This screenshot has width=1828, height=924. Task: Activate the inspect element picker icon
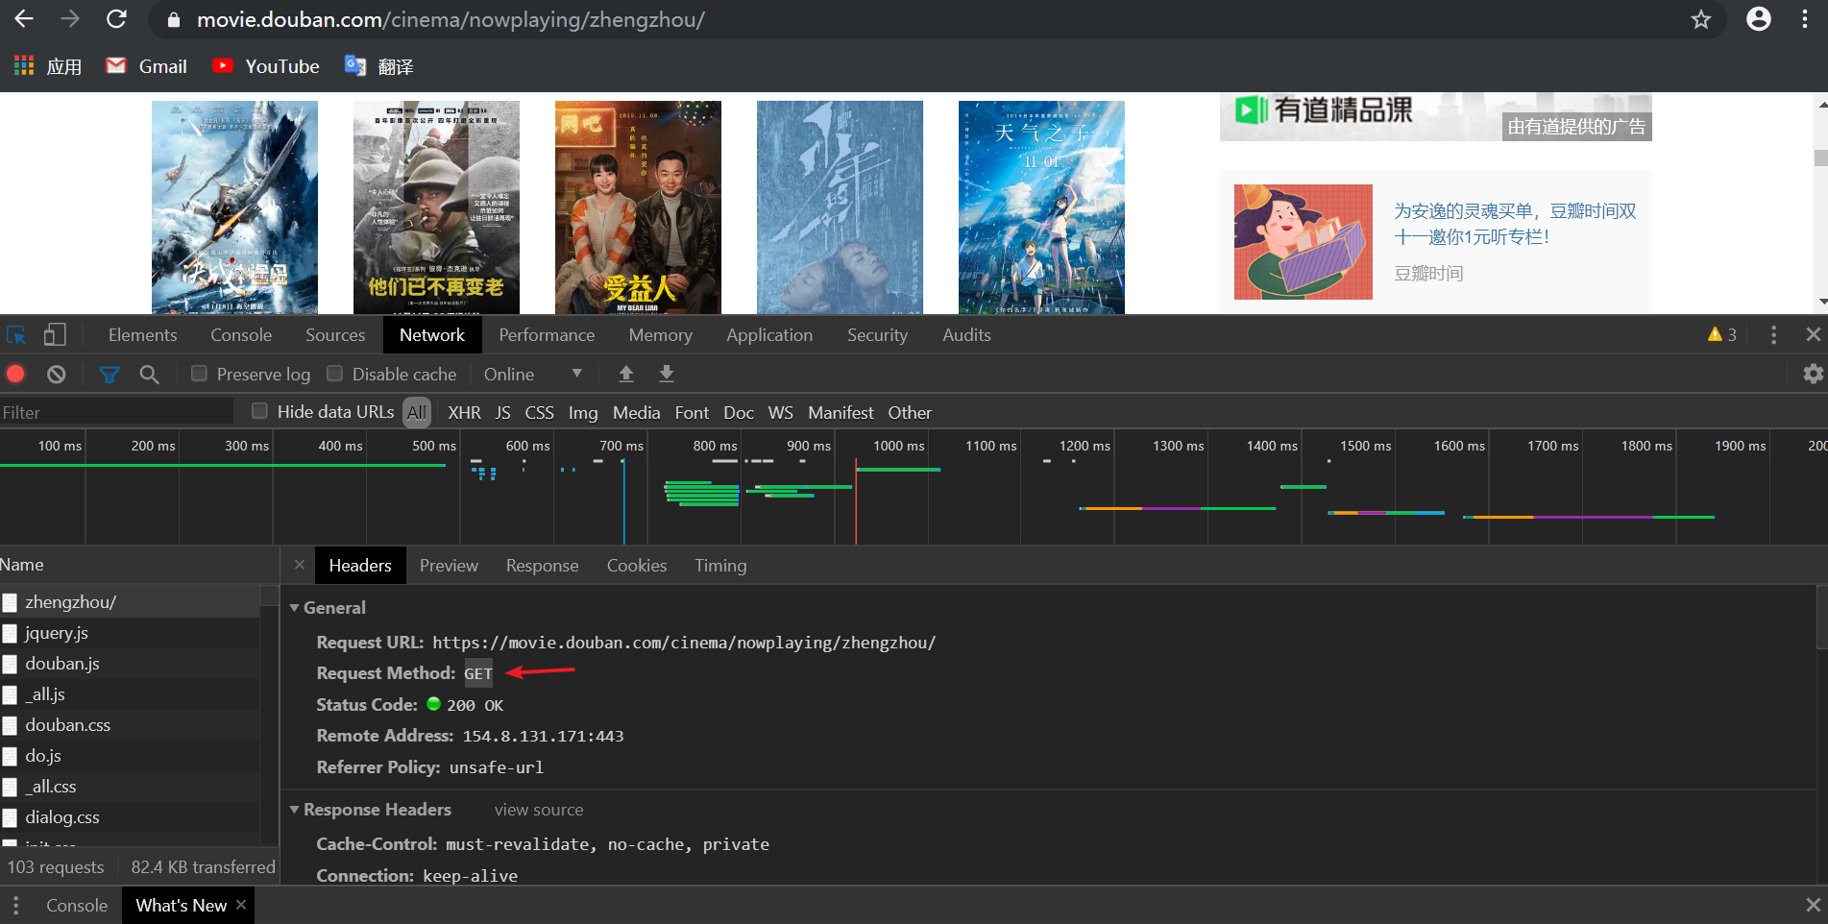pos(16,335)
